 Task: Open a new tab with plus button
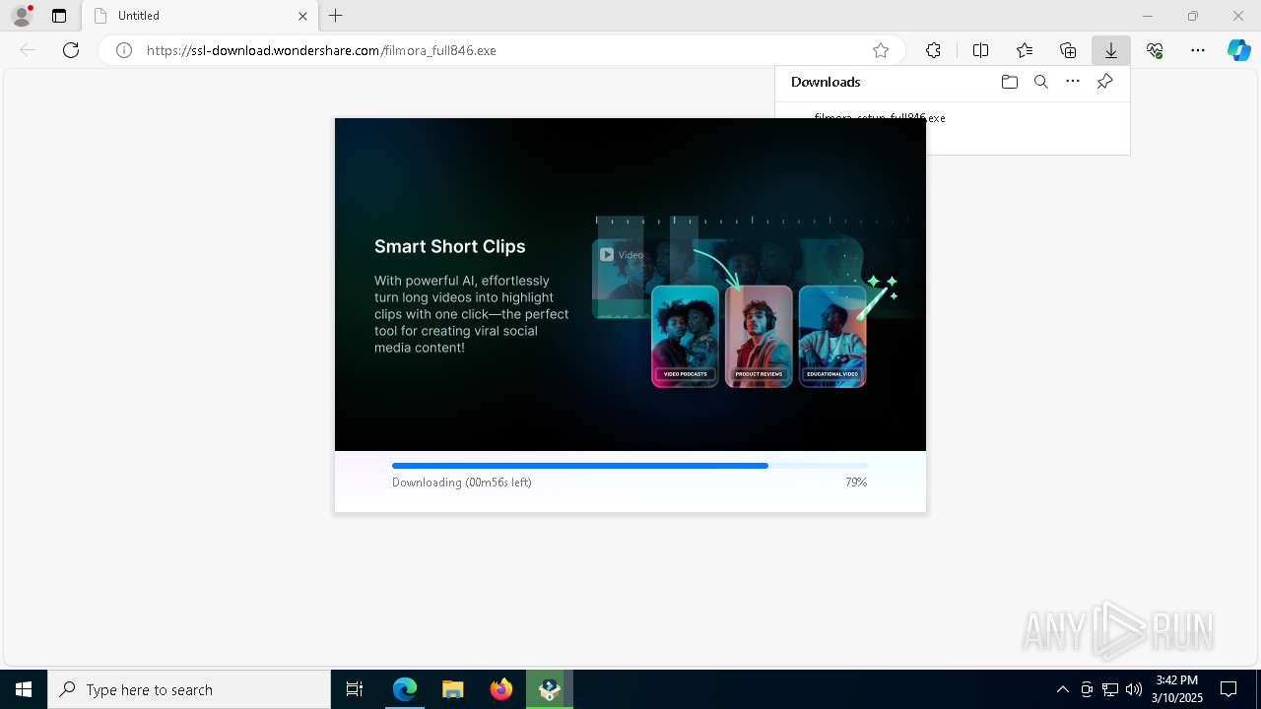click(336, 16)
